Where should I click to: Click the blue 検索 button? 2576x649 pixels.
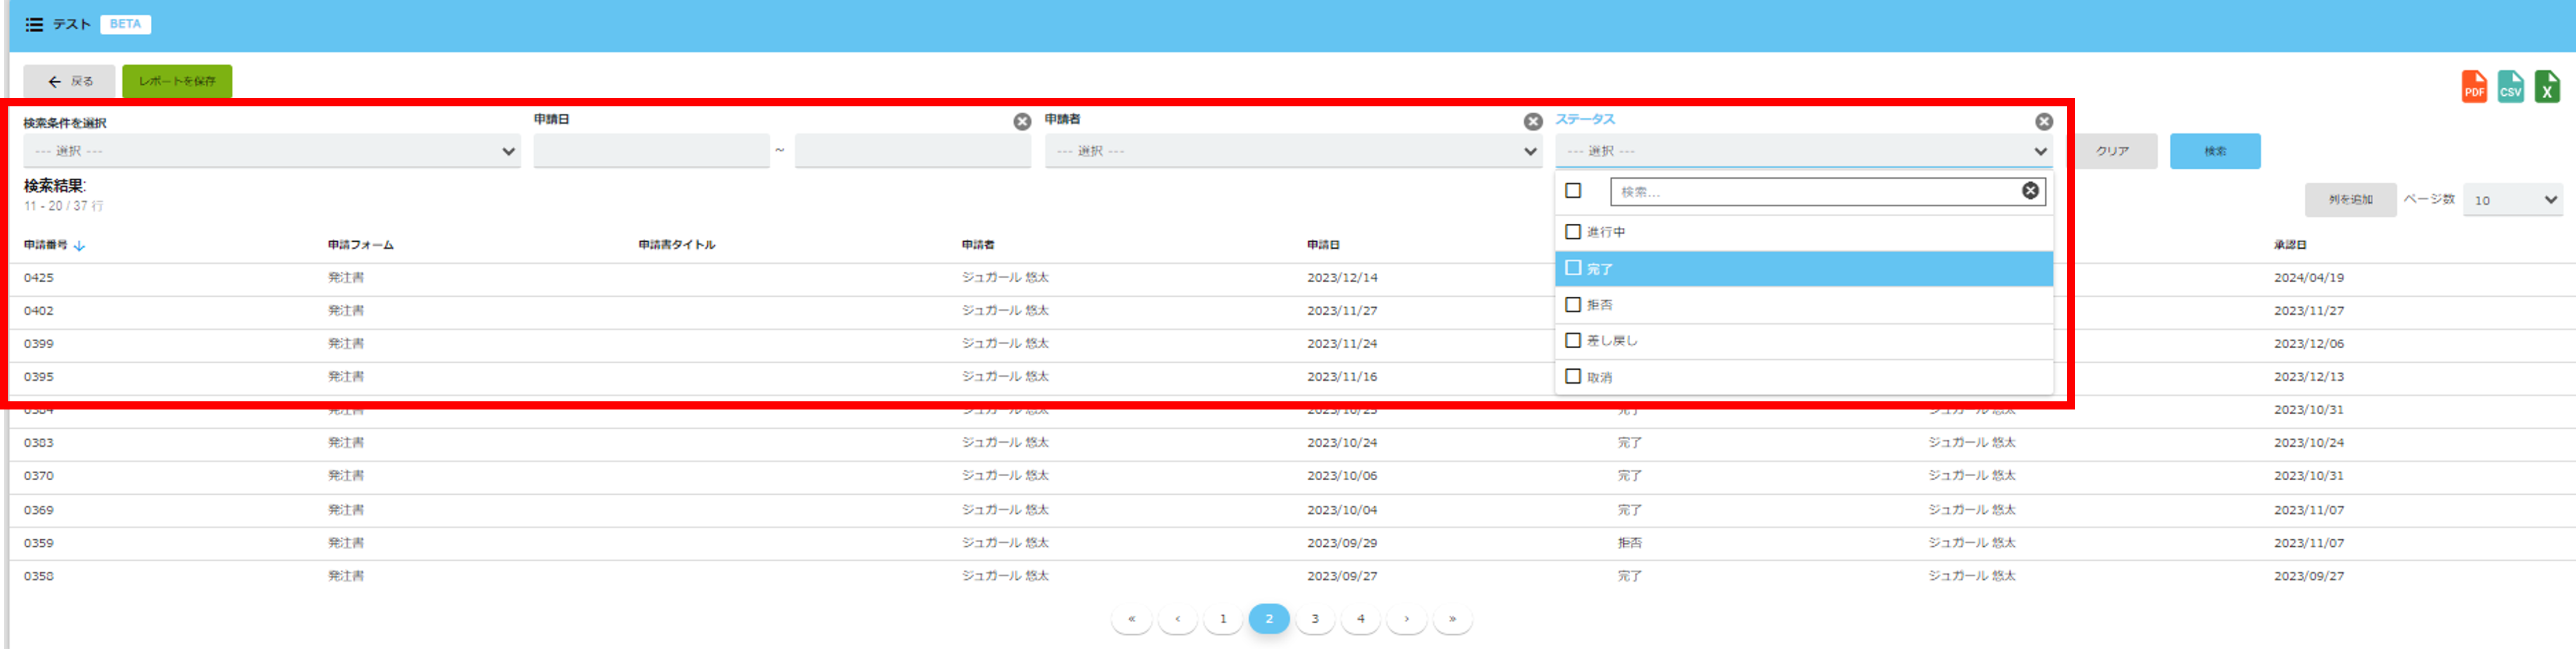point(2215,151)
